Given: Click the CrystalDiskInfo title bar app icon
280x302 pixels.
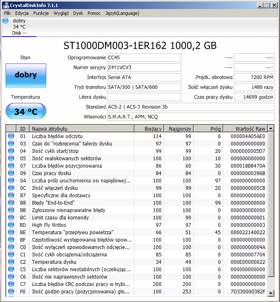Looking at the screenshot, I should click(x=6, y=5).
